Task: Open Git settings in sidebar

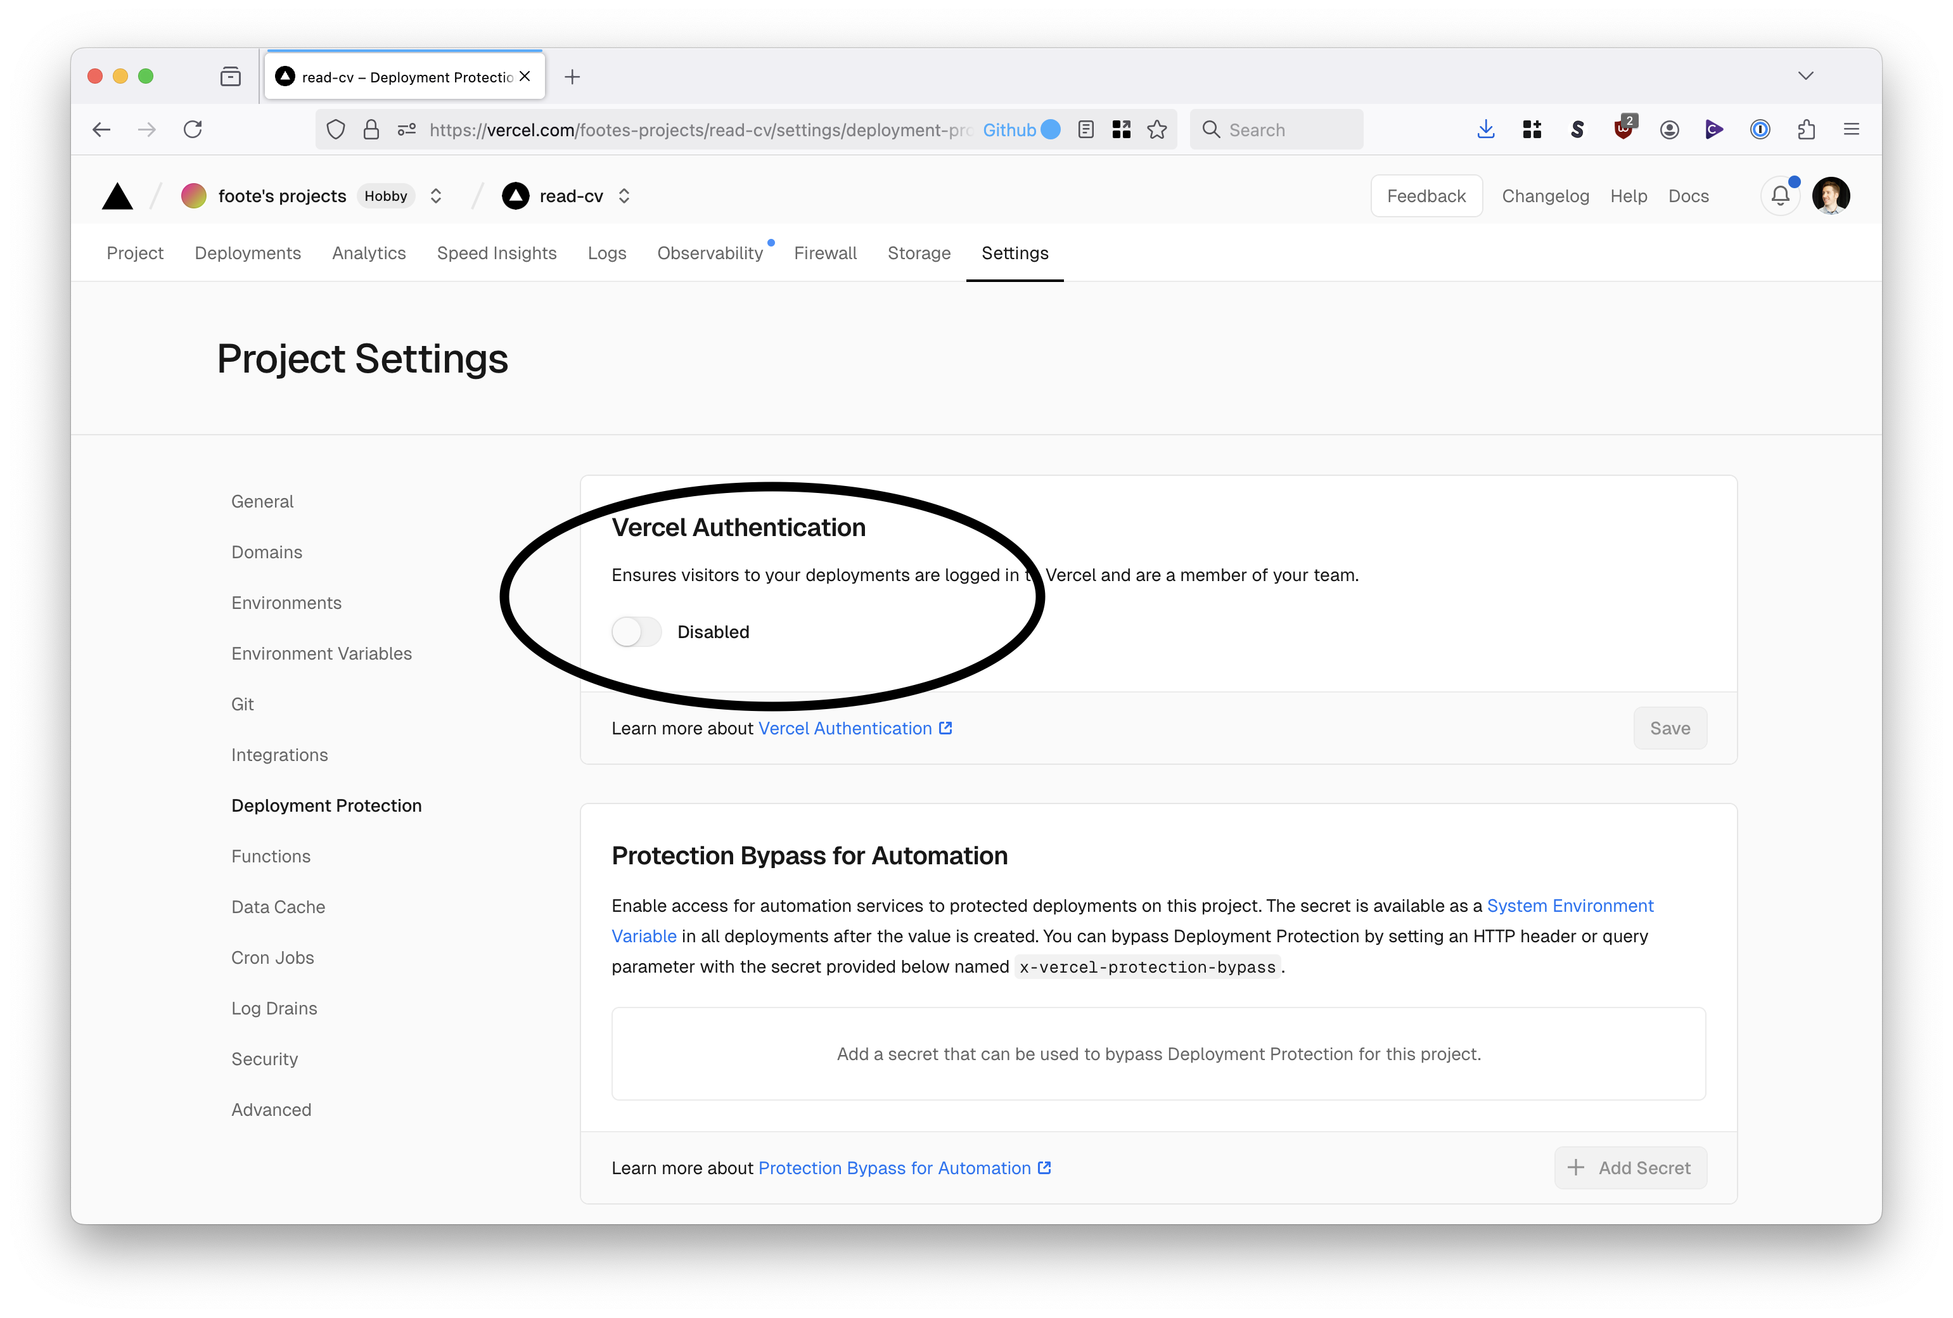Action: [242, 705]
